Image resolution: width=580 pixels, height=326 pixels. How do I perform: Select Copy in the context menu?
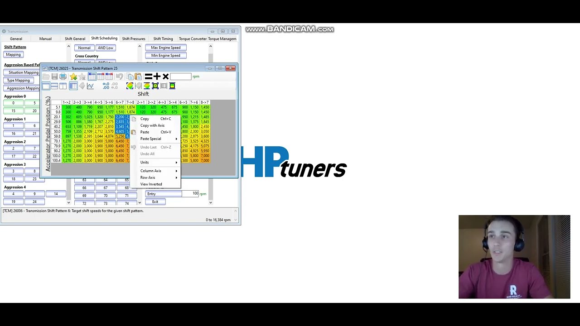(x=155, y=119)
